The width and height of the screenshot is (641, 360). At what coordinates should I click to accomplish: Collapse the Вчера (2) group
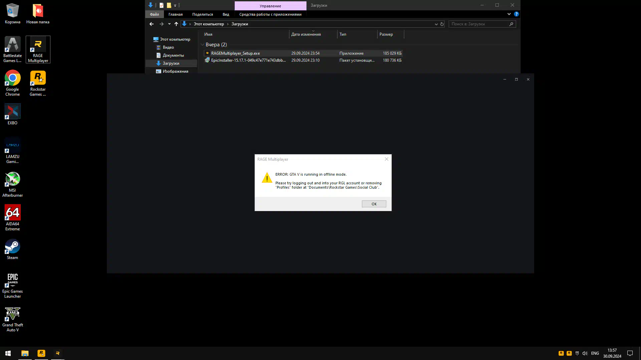(202, 45)
